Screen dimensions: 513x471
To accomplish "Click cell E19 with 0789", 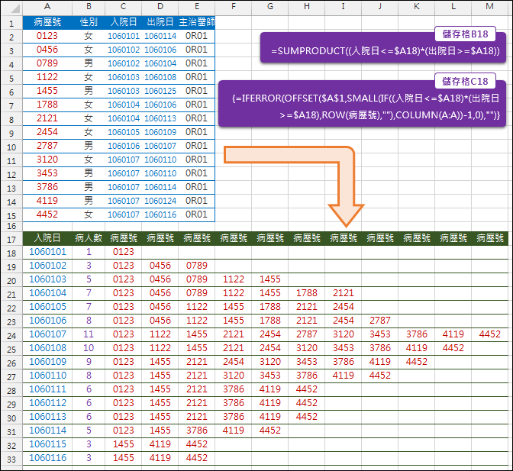I will [x=197, y=266].
